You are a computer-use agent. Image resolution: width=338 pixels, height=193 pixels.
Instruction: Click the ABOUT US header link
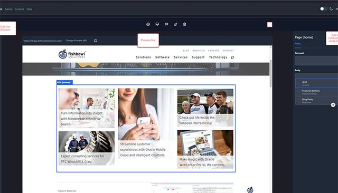point(199,51)
